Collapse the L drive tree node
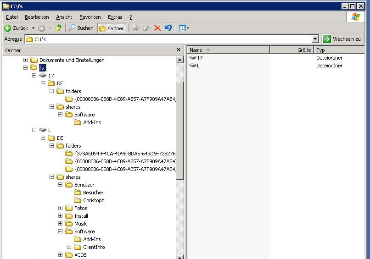Screen dimensions: 370x259 point(34,130)
